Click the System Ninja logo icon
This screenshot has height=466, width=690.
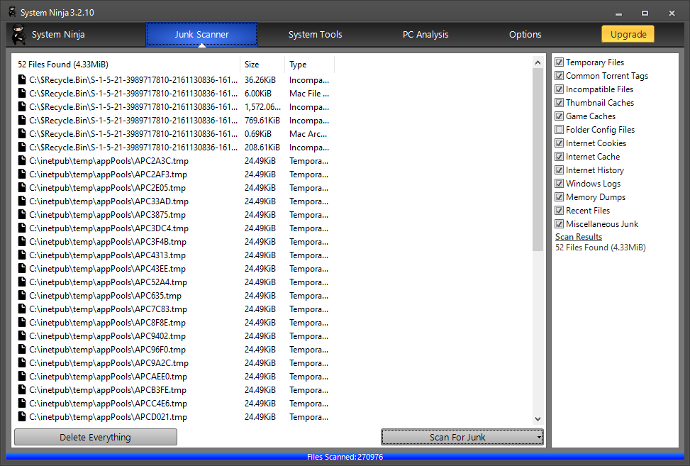(x=18, y=34)
